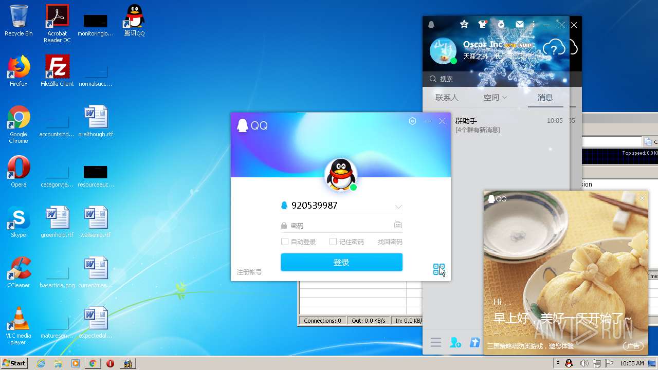
Task: Tick the 自动登录 auto-login checkbox
Action: (x=284, y=242)
